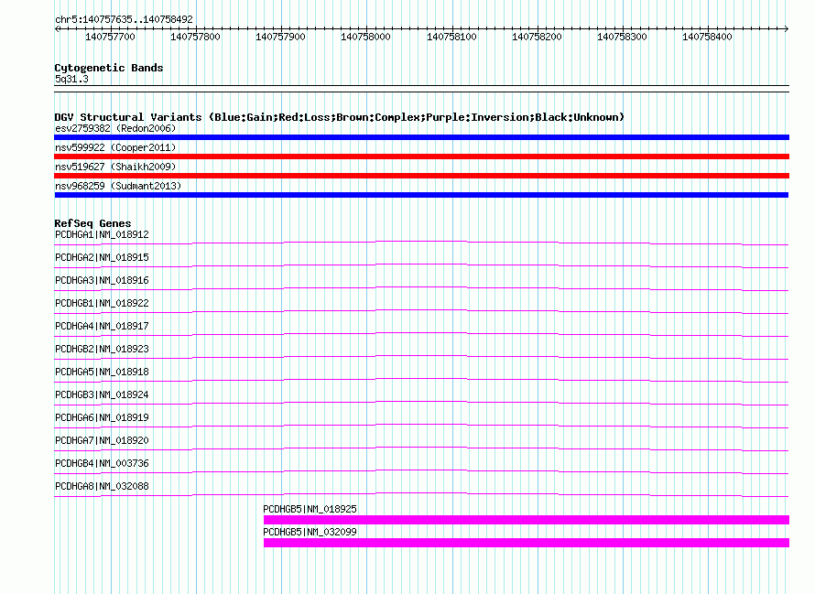The width and height of the screenshot is (815, 594).
Task: Click the right arrow end of the coordinate ruler
Action: pyautogui.click(x=786, y=28)
